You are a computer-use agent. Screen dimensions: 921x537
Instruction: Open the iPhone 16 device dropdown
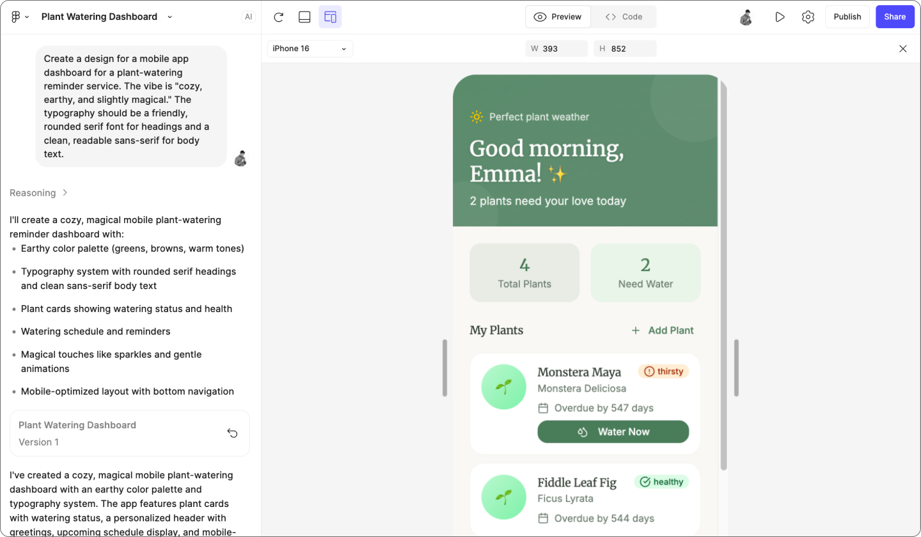click(310, 48)
